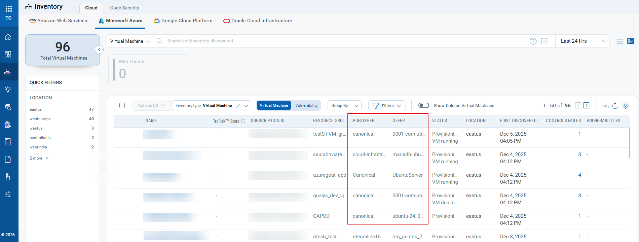Viewport: 639px width, 242px height.
Task: Download the inventory list
Action: pos(605,106)
